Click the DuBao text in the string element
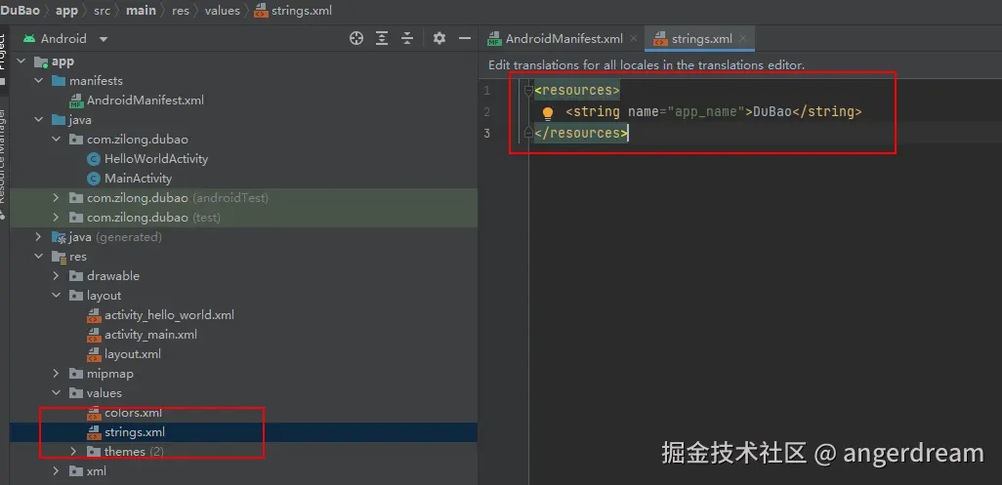The width and height of the screenshot is (1002, 485). 772,111
